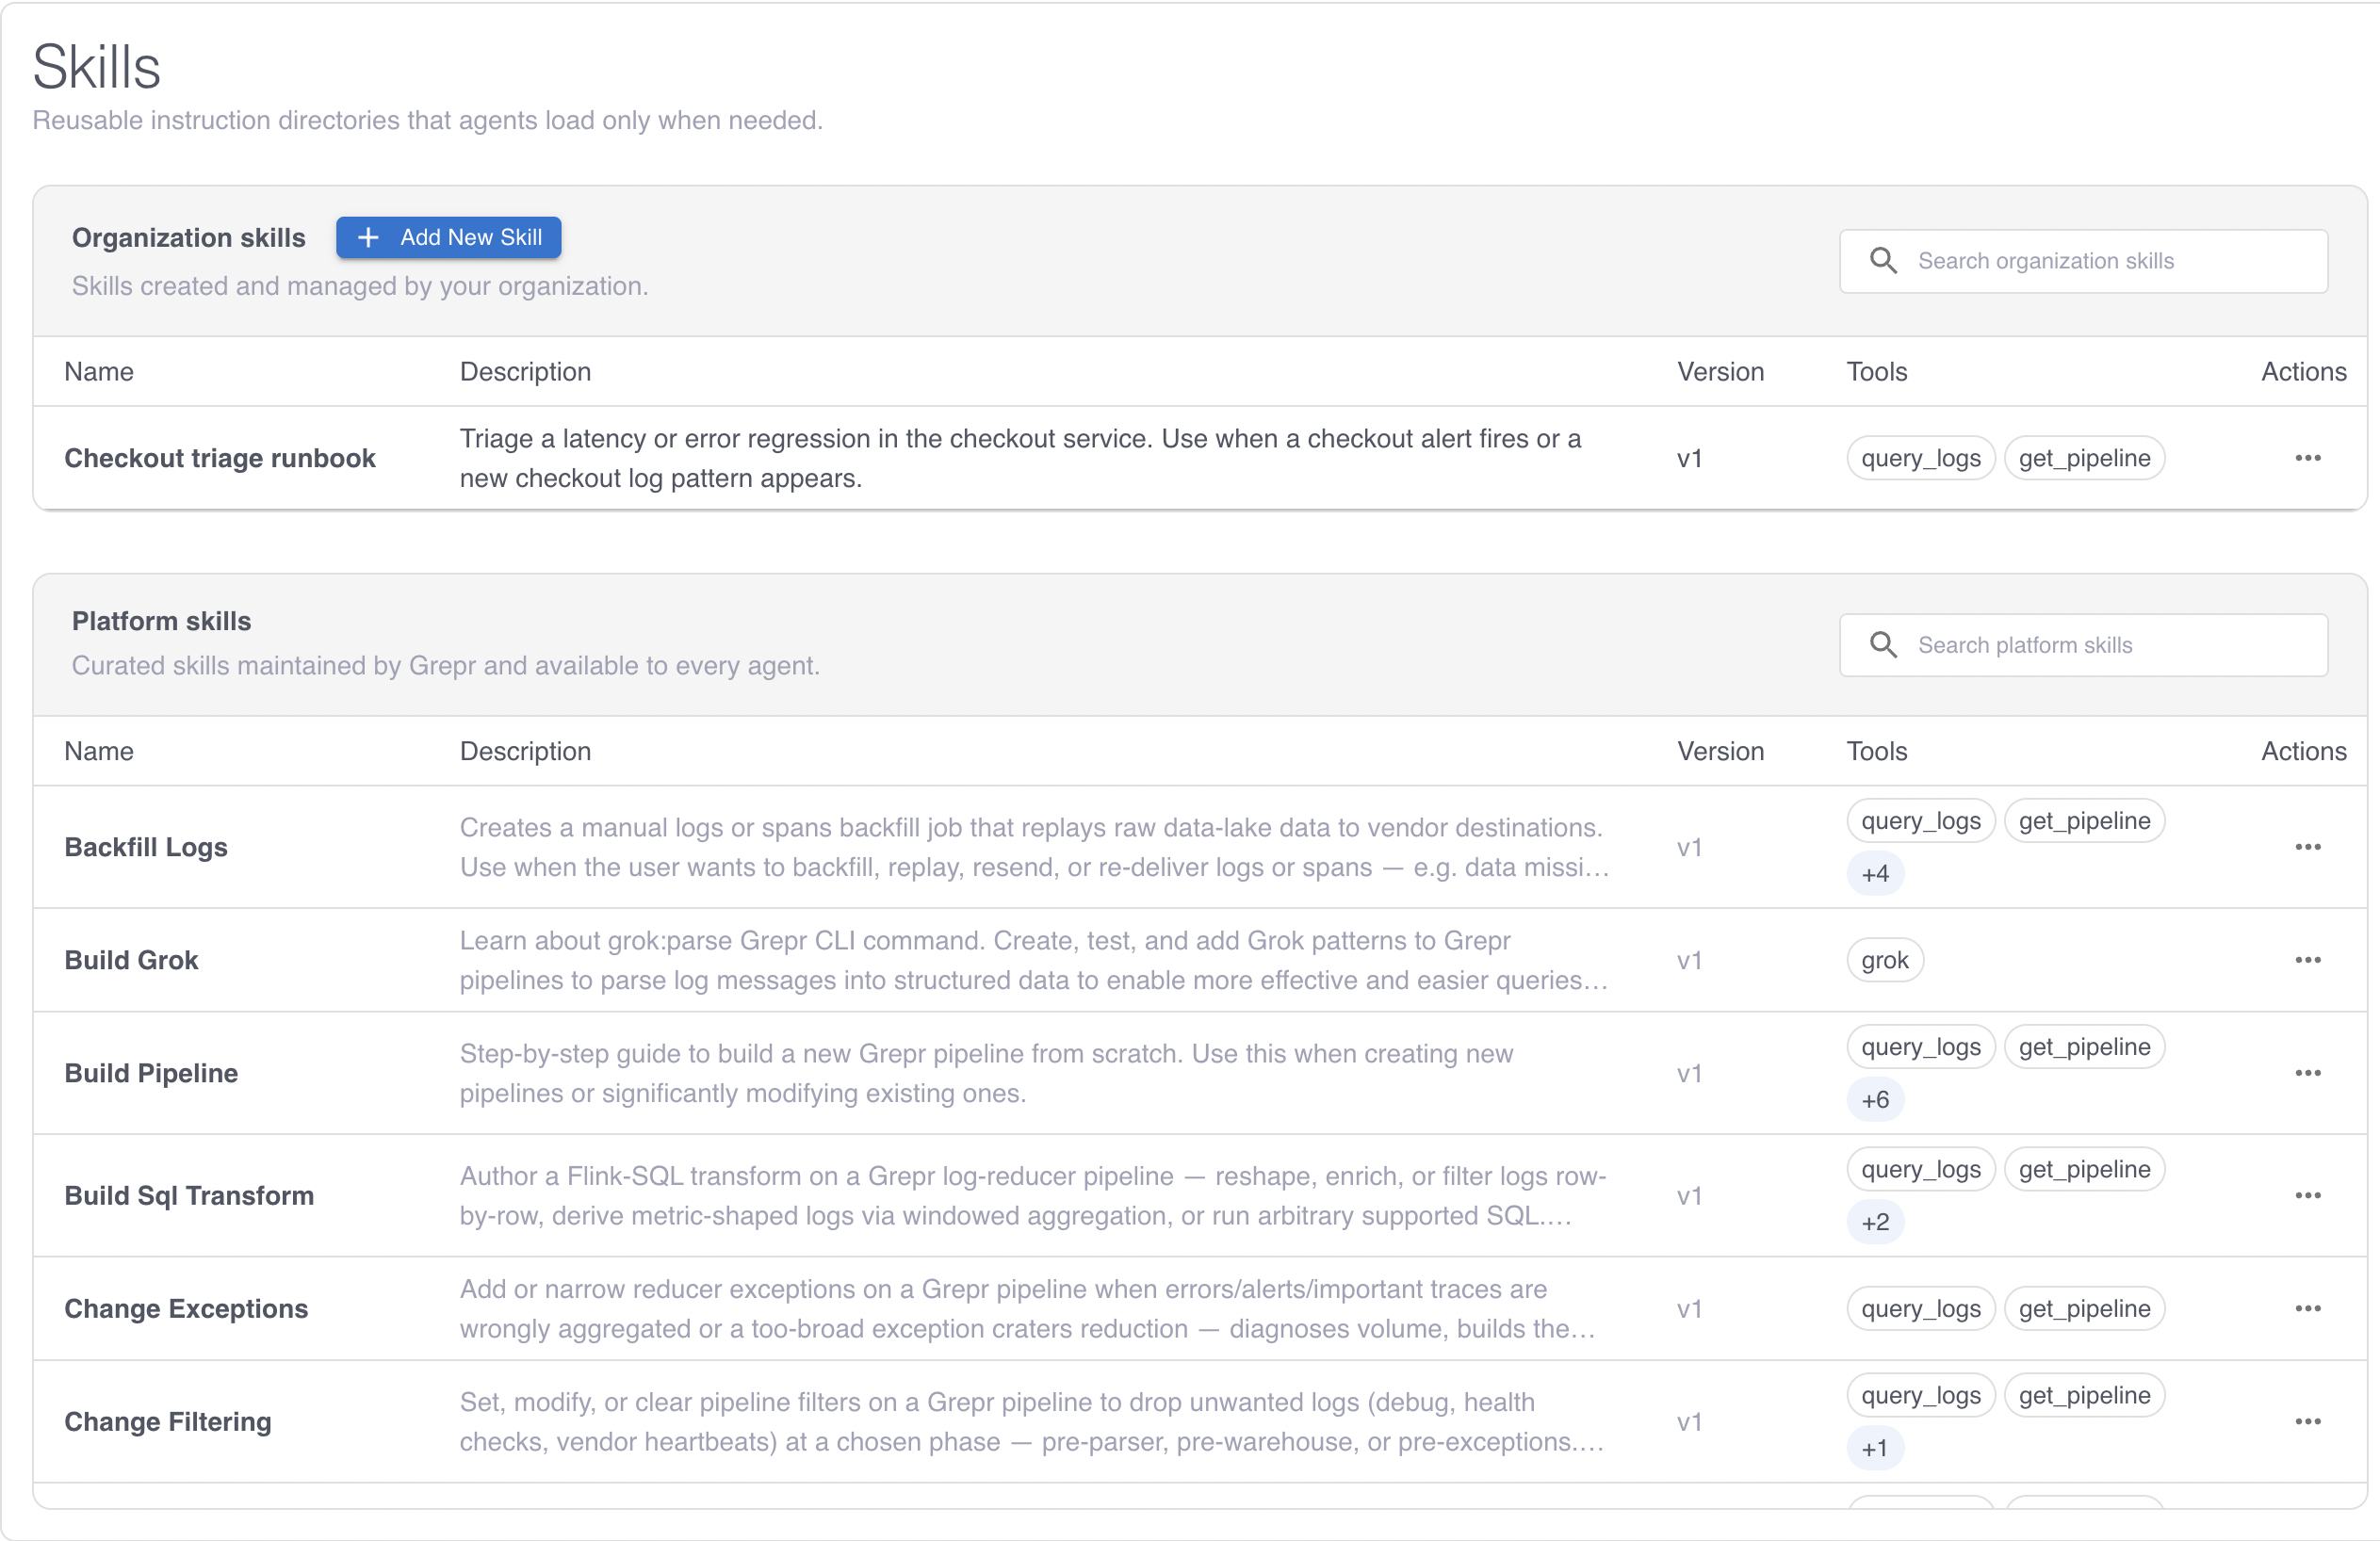The height and width of the screenshot is (1541, 2380).
Task: Click the magnifier icon in platform skills search
Action: [1883, 645]
